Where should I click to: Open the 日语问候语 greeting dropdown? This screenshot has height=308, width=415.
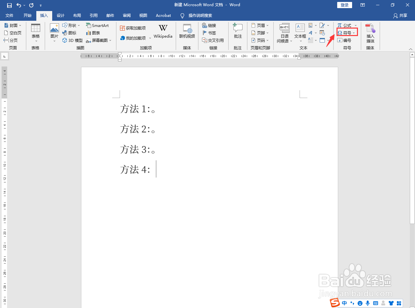(x=284, y=33)
